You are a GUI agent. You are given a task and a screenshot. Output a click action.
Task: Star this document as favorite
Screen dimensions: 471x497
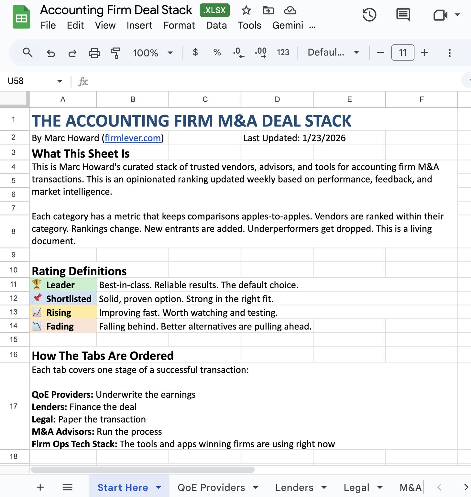[x=246, y=10]
